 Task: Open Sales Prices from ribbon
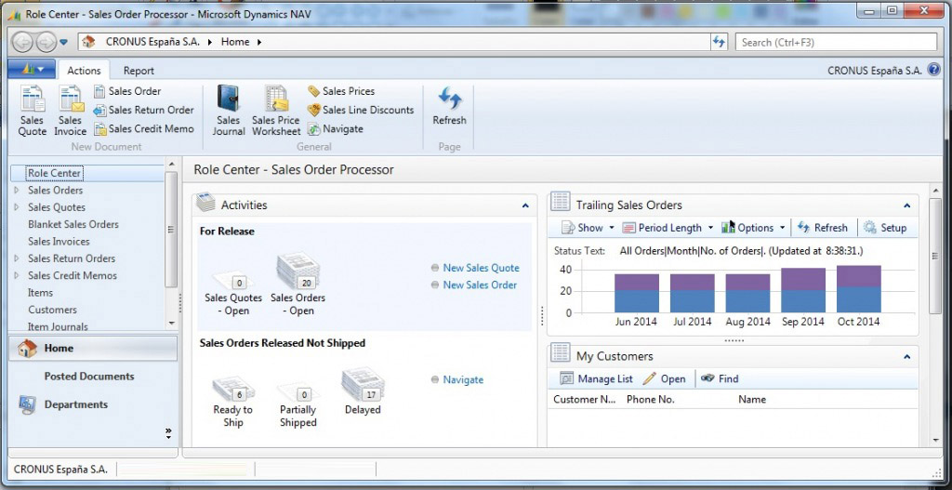[x=341, y=91]
